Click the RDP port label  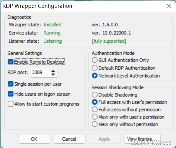[18, 73]
